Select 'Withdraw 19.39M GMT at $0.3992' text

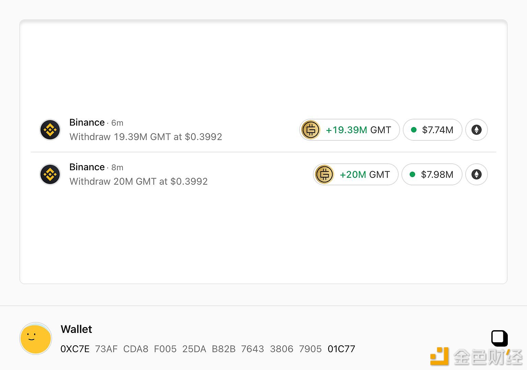click(x=145, y=137)
